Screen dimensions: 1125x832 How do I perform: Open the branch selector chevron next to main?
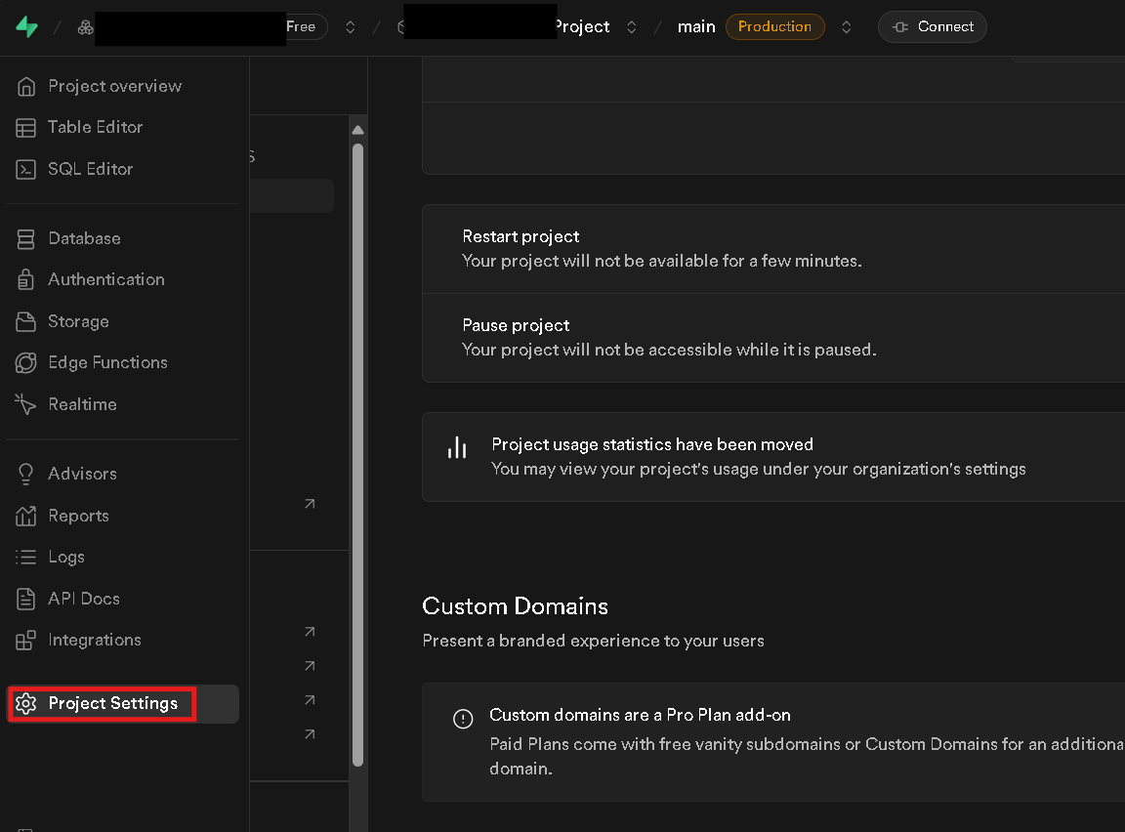(846, 26)
